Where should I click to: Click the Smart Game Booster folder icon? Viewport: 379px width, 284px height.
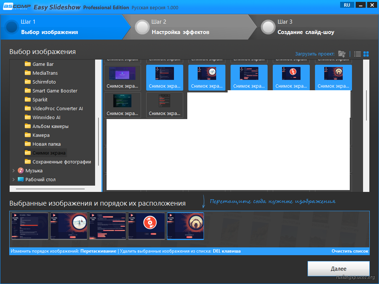coord(28,91)
